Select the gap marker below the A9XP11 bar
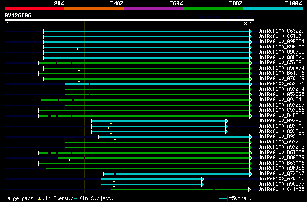Viewport: 307px width, 202px height. coord(111,133)
